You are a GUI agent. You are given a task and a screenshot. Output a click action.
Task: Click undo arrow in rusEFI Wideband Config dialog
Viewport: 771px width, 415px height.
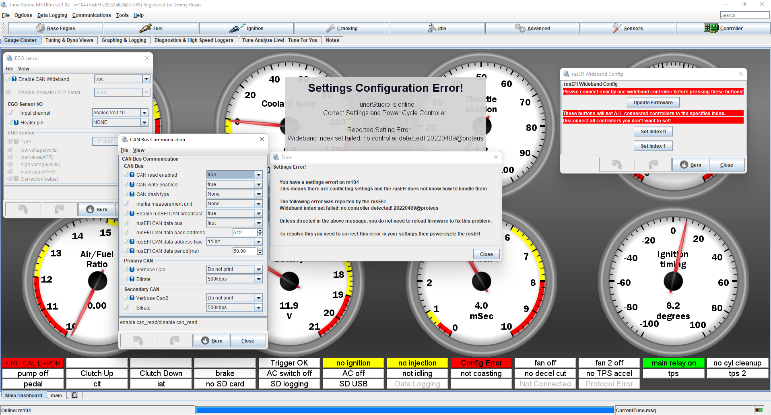coord(617,165)
